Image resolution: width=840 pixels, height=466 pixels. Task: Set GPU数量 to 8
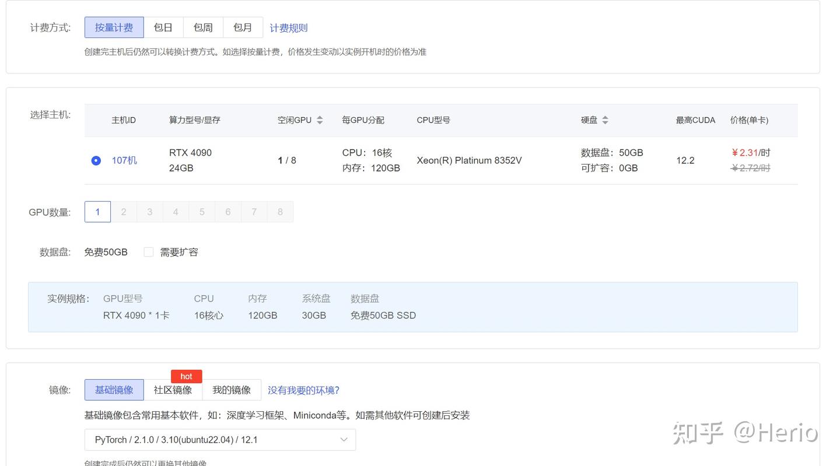point(280,212)
